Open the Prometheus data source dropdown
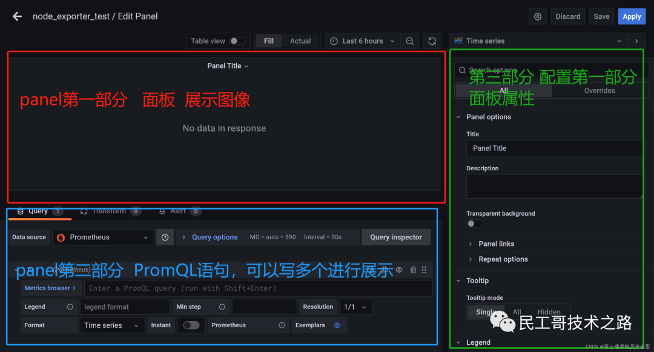 coord(103,237)
